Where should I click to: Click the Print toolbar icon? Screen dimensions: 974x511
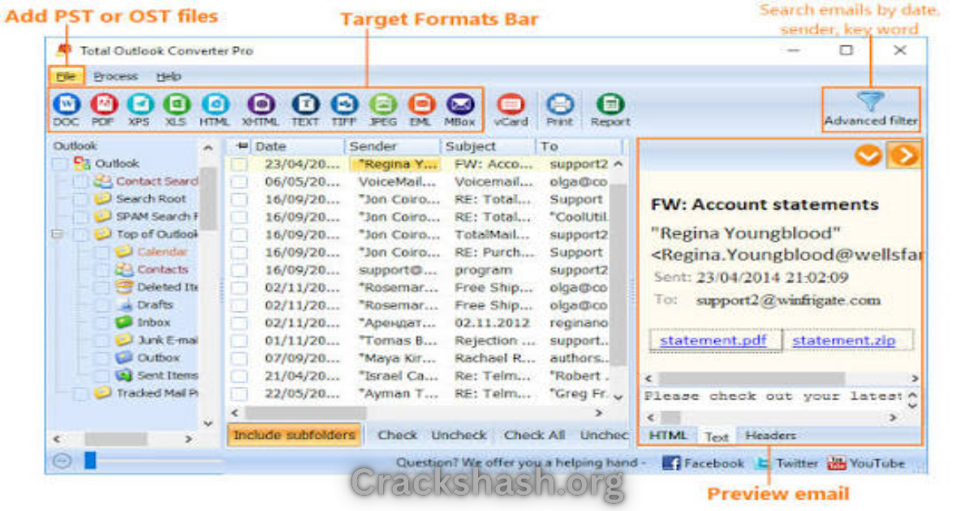(x=559, y=104)
